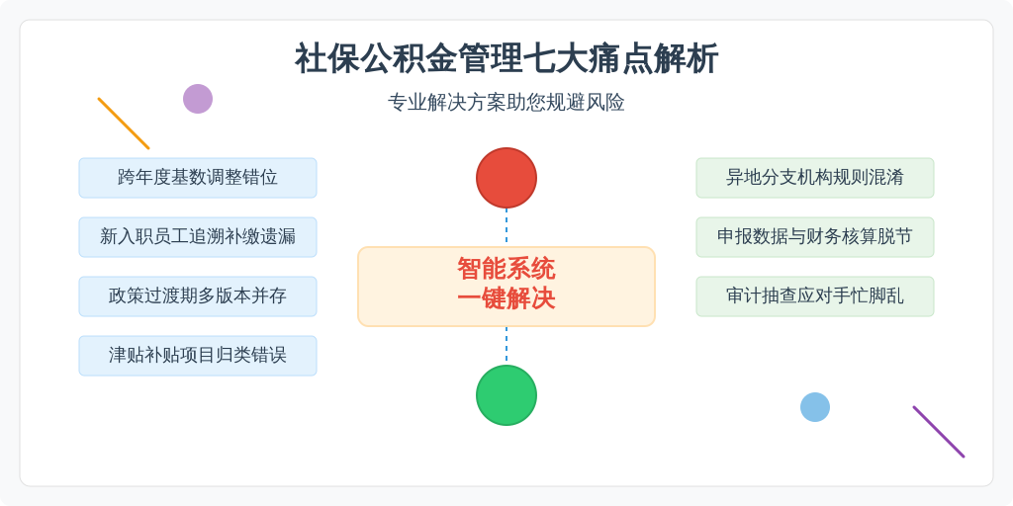The image size is (1013, 506).
Task: Click the subtitle 专业解决方案助您规避风险
Action: point(506,103)
